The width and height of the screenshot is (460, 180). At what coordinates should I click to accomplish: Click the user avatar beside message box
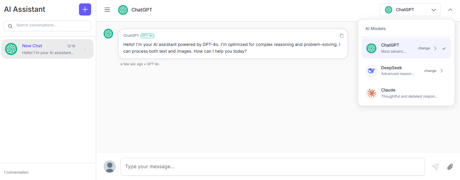110,166
